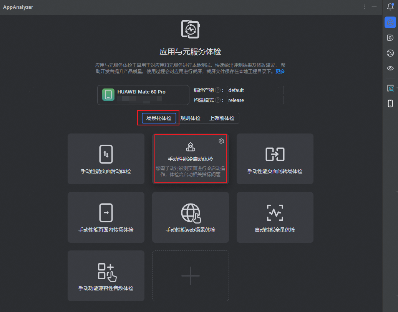Add new check with plus card

[191, 276]
